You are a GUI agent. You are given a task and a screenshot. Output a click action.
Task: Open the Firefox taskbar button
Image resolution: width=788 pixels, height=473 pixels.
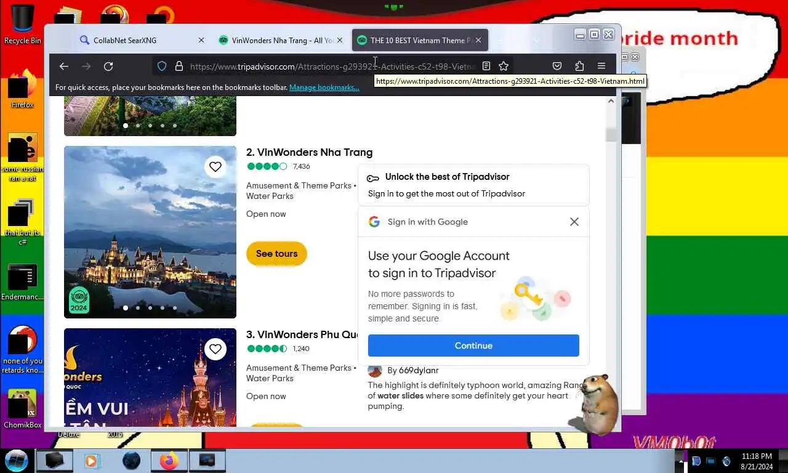tap(168, 461)
